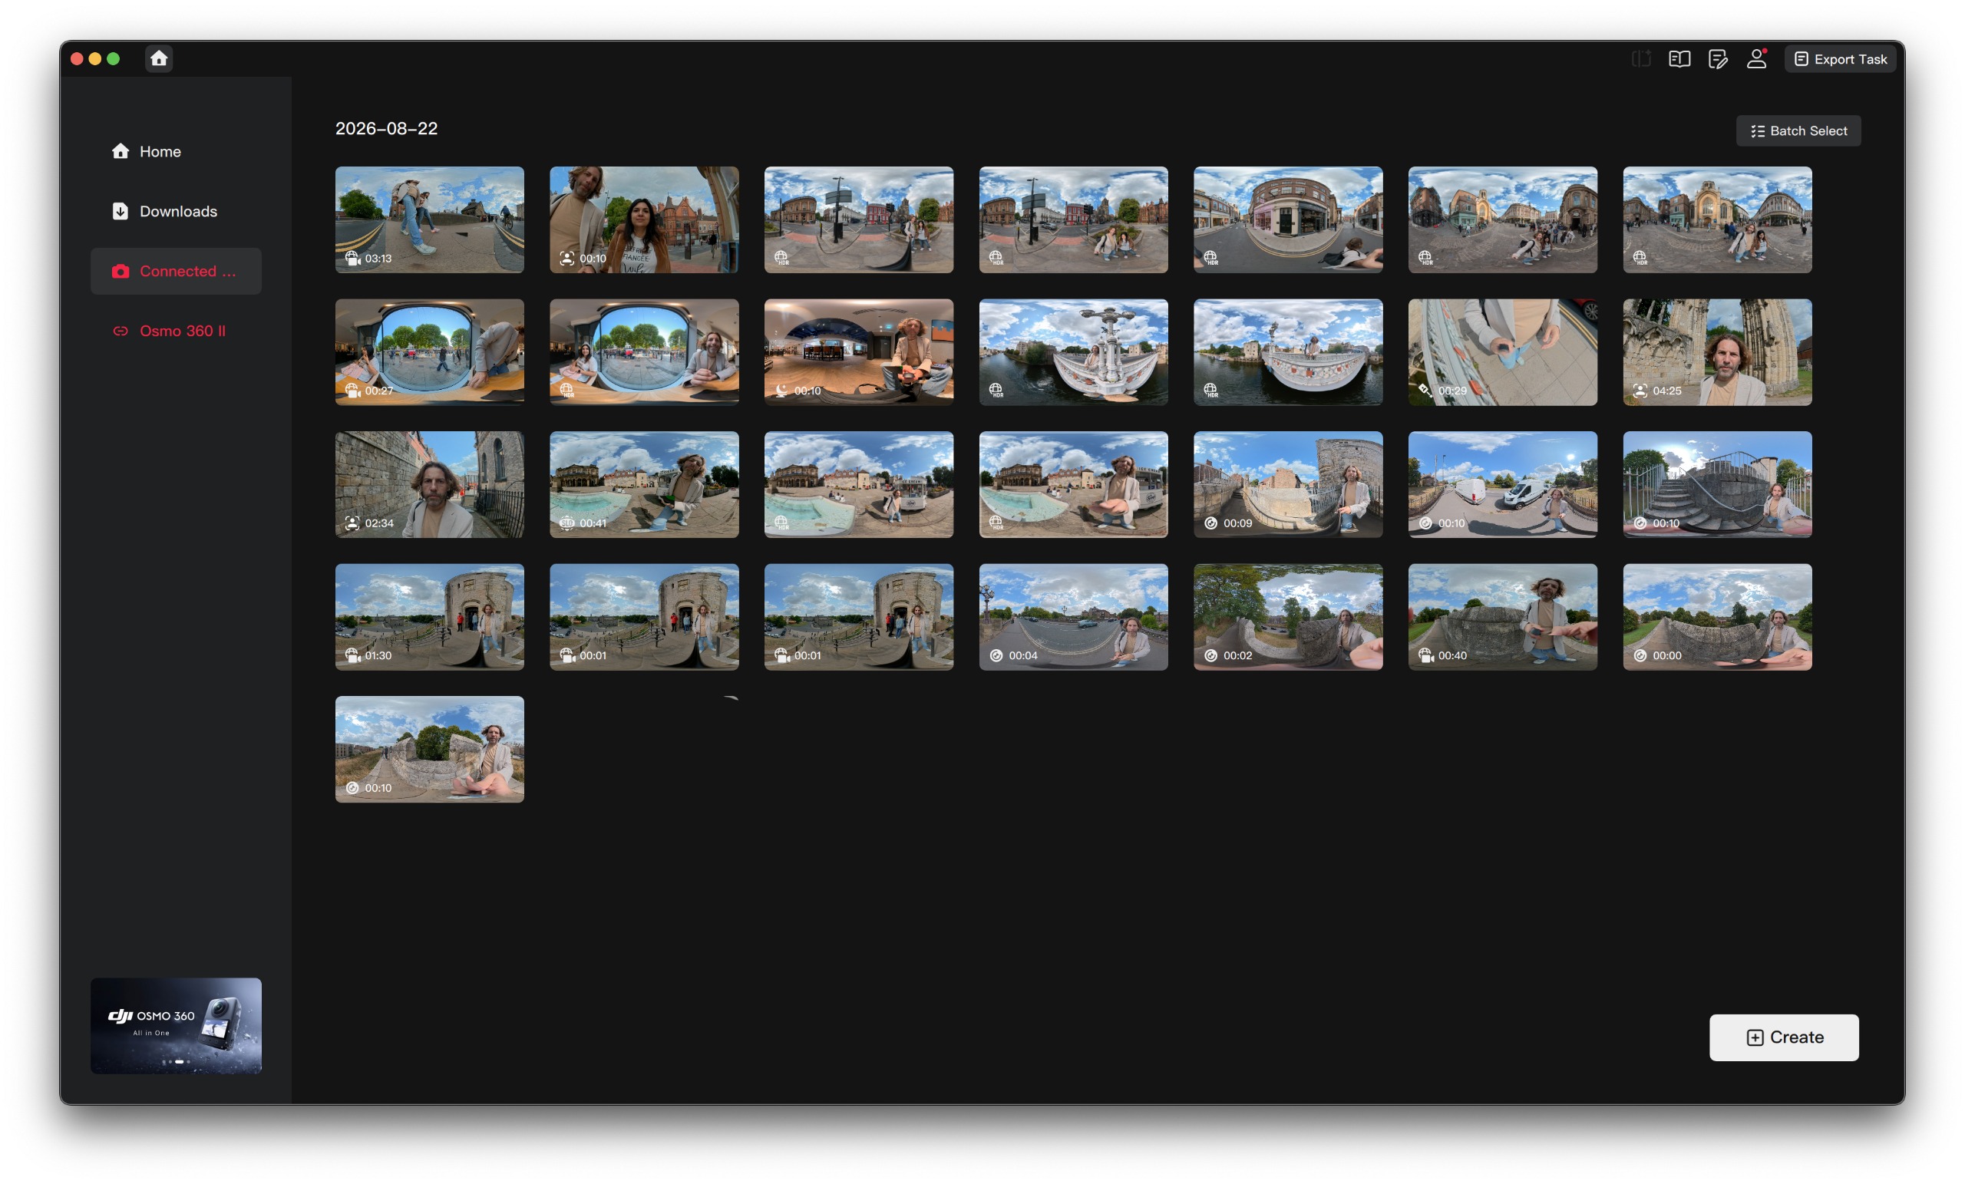Open Downloads in the sidebar
Viewport: 1965px width, 1184px height.
click(176, 211)
